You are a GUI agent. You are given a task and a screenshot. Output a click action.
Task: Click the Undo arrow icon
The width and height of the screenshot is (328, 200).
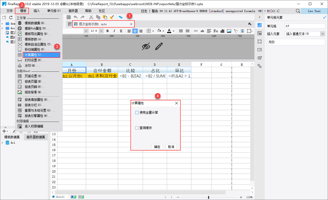(x=76, y=17)
